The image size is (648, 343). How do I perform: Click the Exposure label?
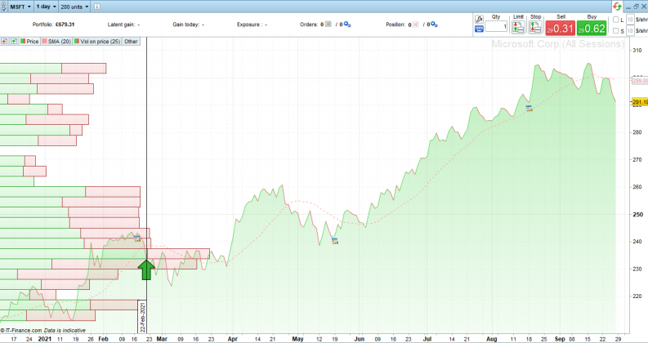248,24
